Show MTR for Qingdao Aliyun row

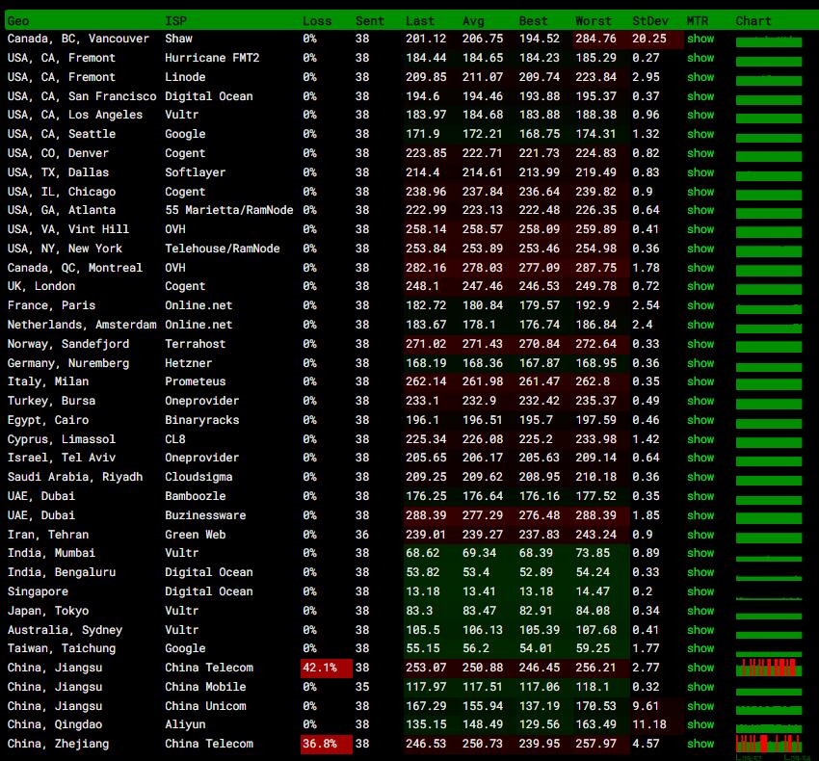[x=700, y=724]
